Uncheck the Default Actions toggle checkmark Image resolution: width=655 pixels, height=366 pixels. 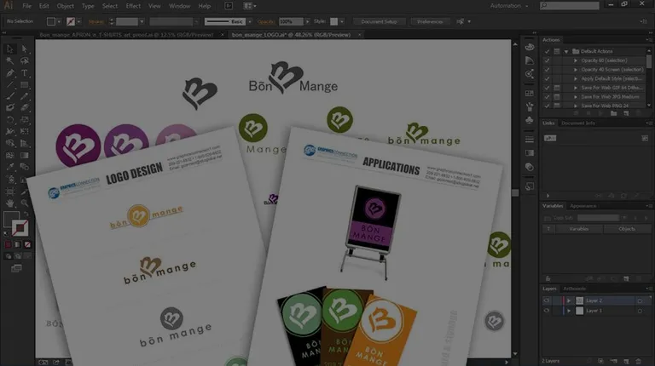(x=547, y=51)
